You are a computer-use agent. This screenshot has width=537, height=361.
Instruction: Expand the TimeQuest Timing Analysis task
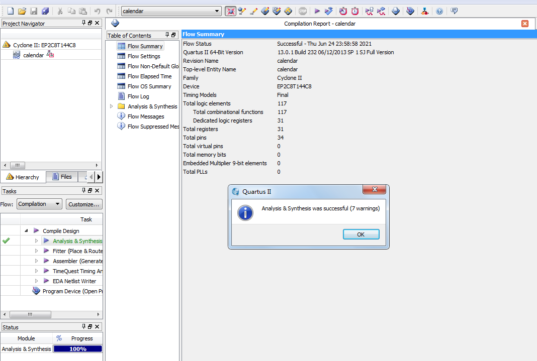coord(36,271)
